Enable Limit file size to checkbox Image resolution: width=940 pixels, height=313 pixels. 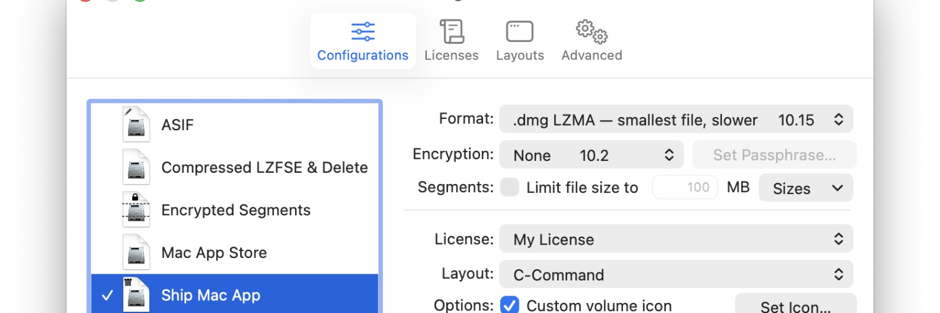coord(509,187)
